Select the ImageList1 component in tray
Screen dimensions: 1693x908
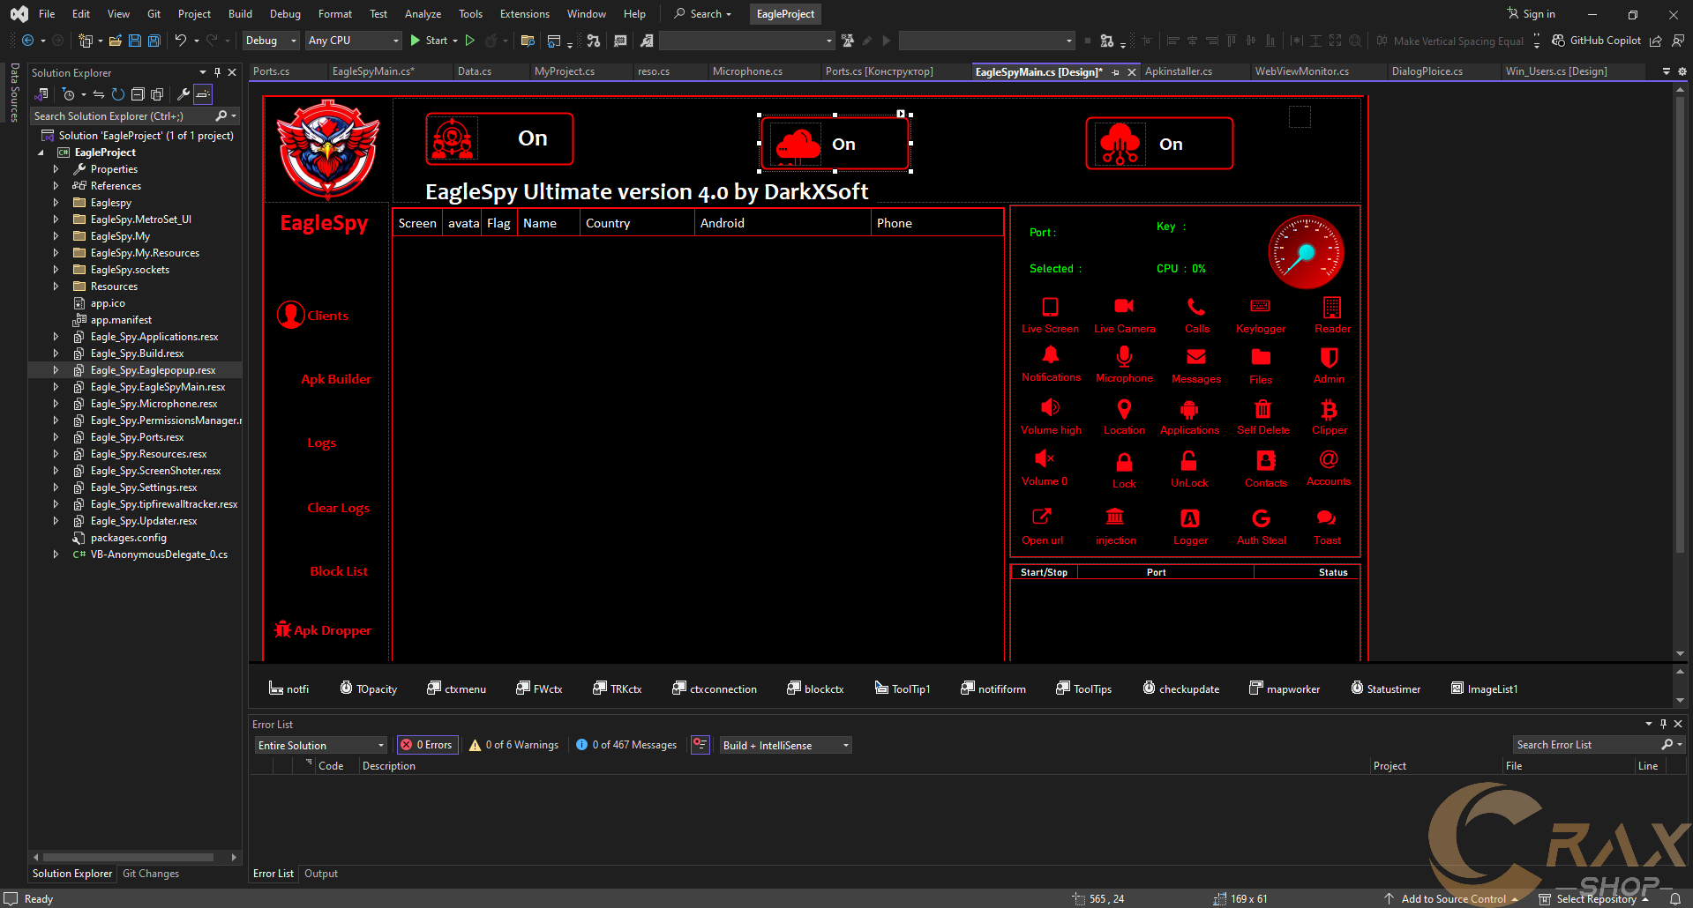point(1484,688)
